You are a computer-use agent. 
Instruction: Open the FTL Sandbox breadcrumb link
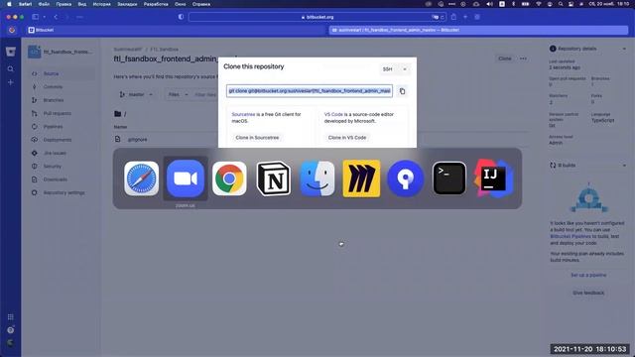point(164,50)
